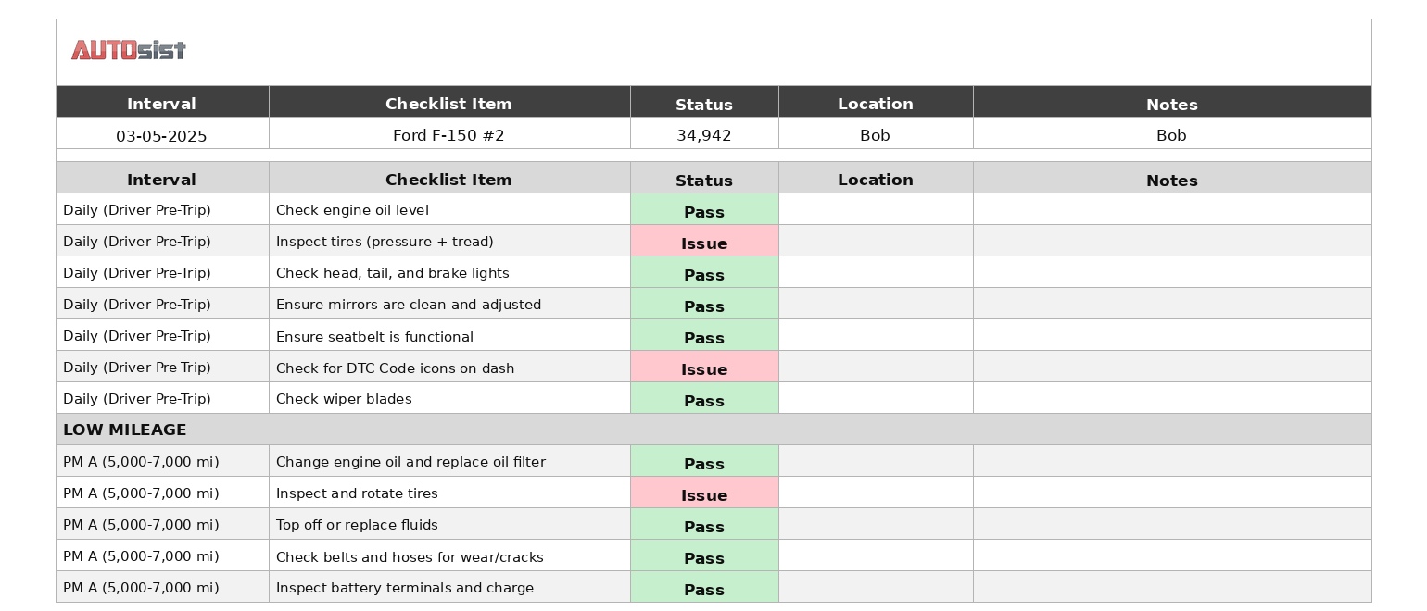The image size is (1427, 611).
Task: Click the Ford F-150 #2 vehicle cell
Action: click(x=448, y=135)
